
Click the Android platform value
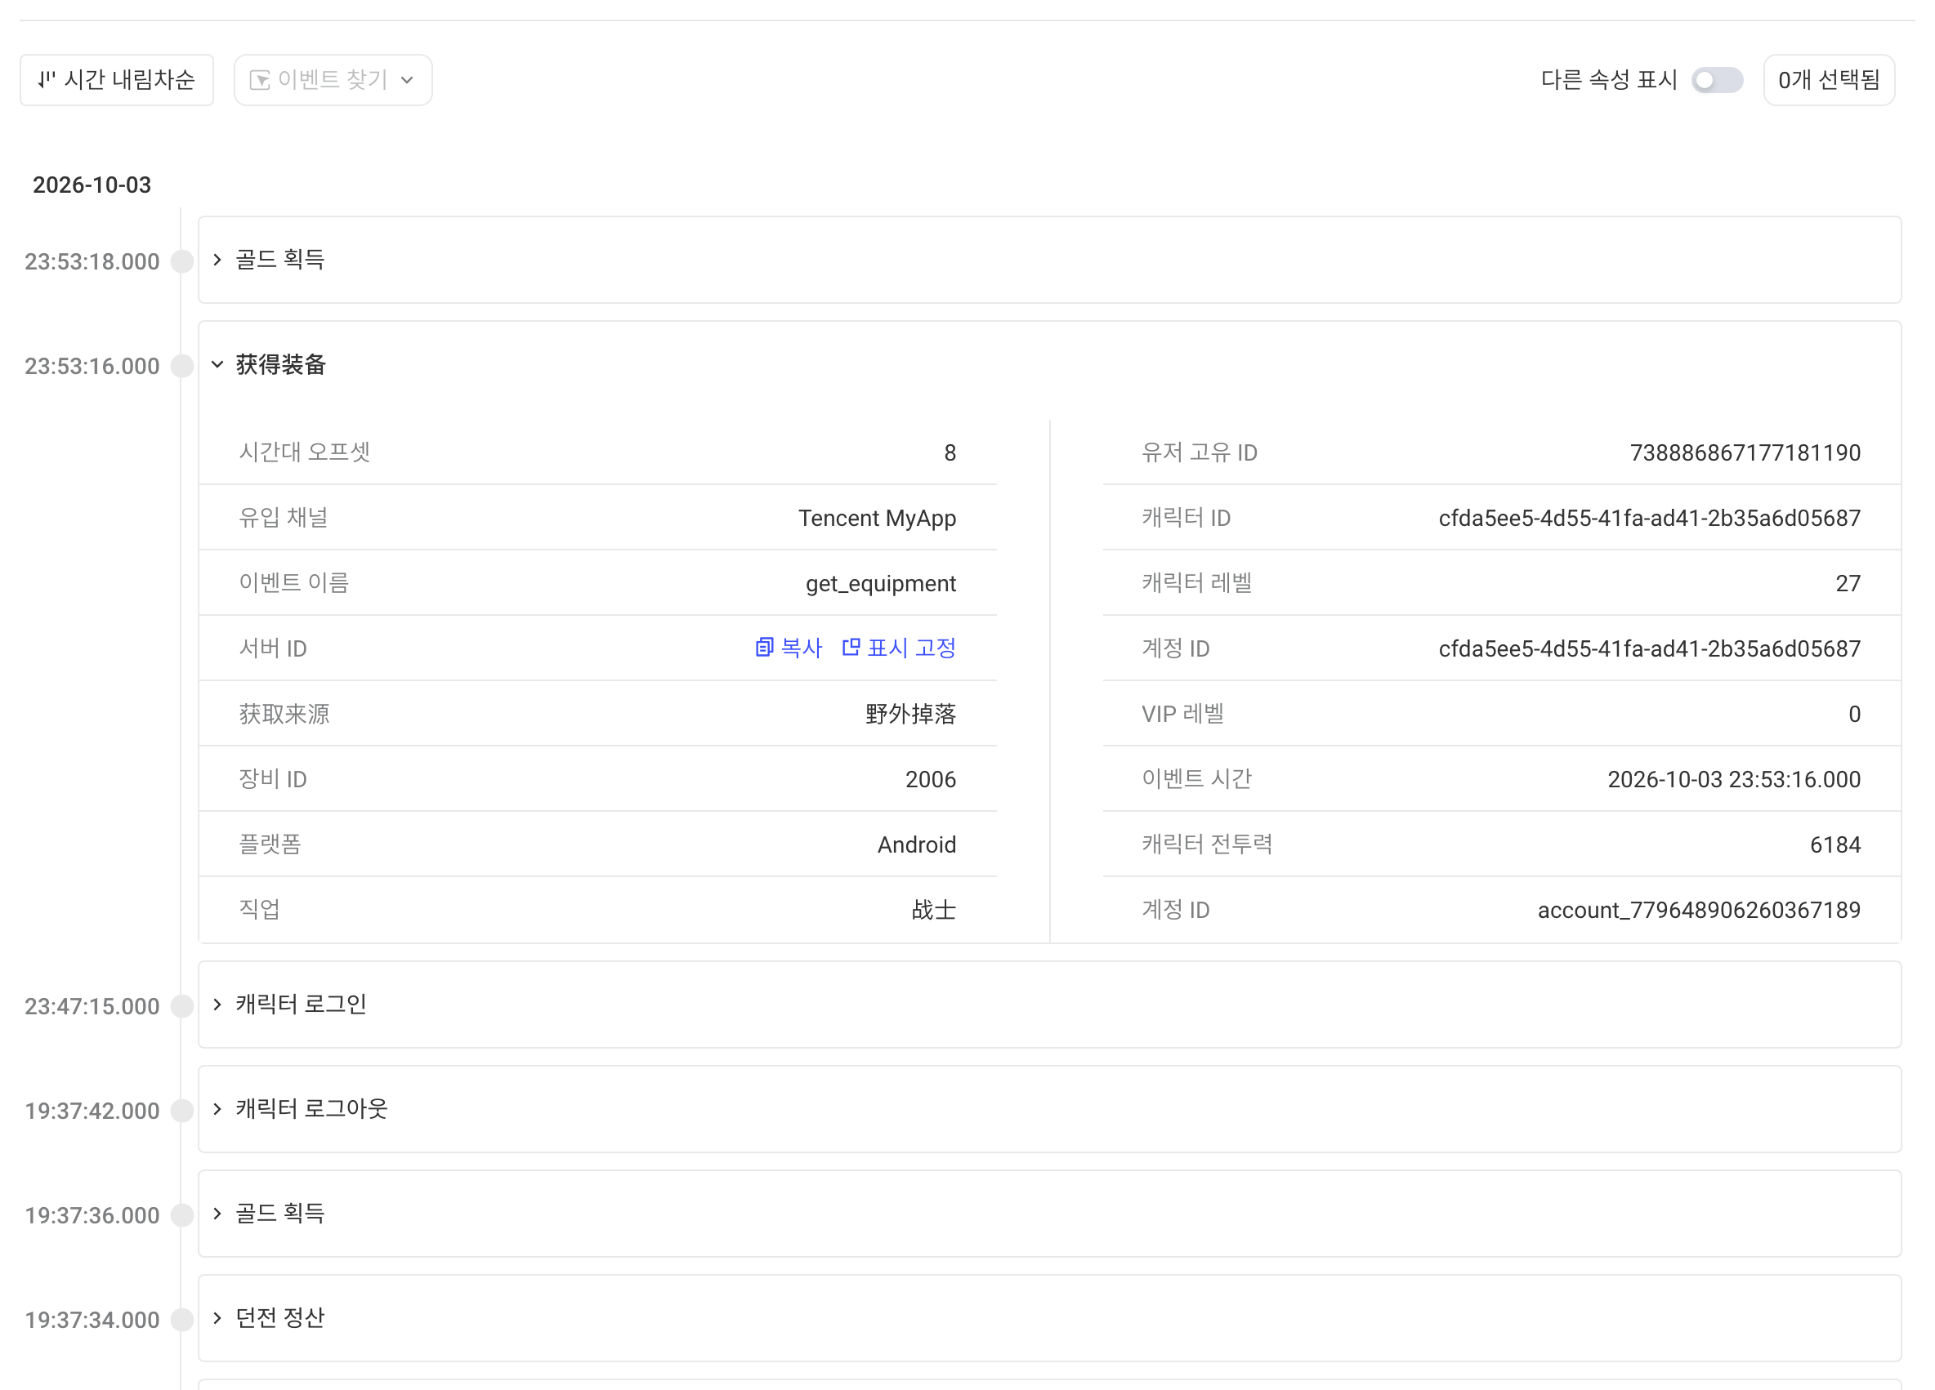(x=916, y=845)
